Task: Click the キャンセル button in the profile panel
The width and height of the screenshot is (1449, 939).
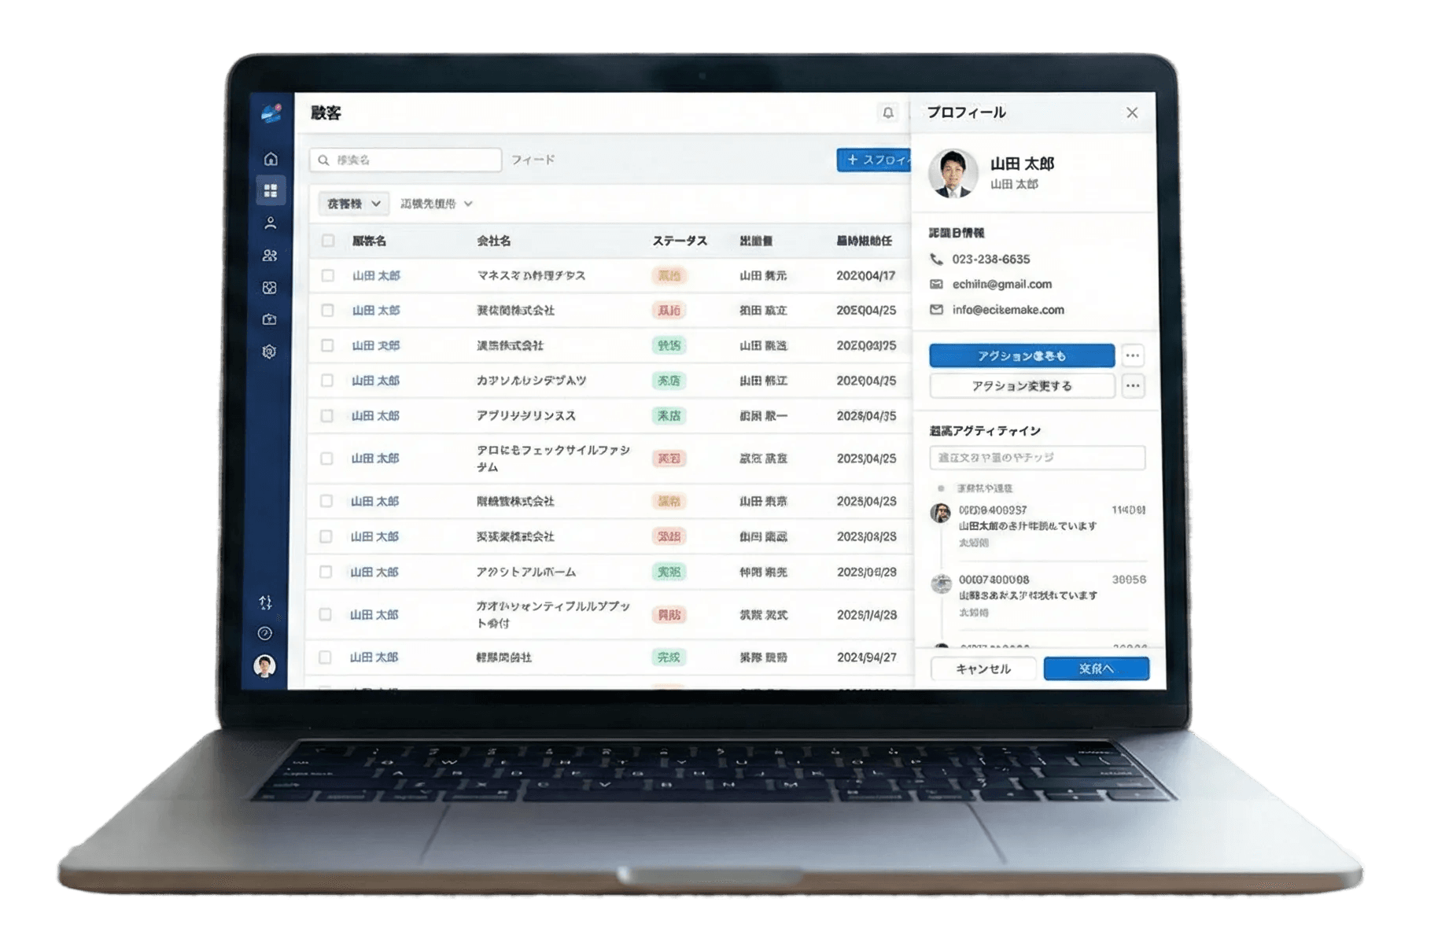Action: 983,668
